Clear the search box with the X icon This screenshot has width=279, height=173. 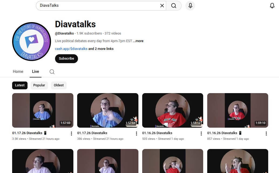coord(162,6)
